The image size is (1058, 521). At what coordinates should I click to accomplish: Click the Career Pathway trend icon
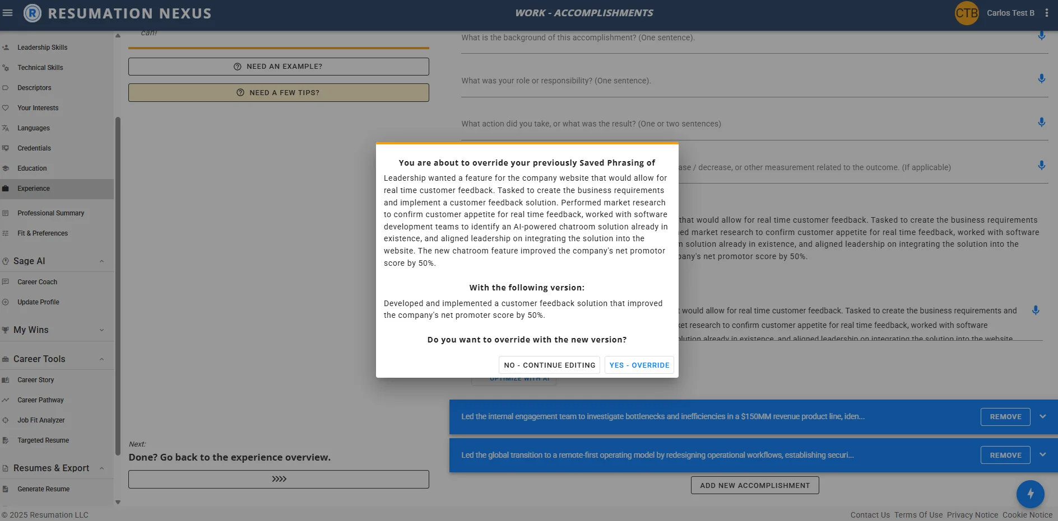pos(6,400)
